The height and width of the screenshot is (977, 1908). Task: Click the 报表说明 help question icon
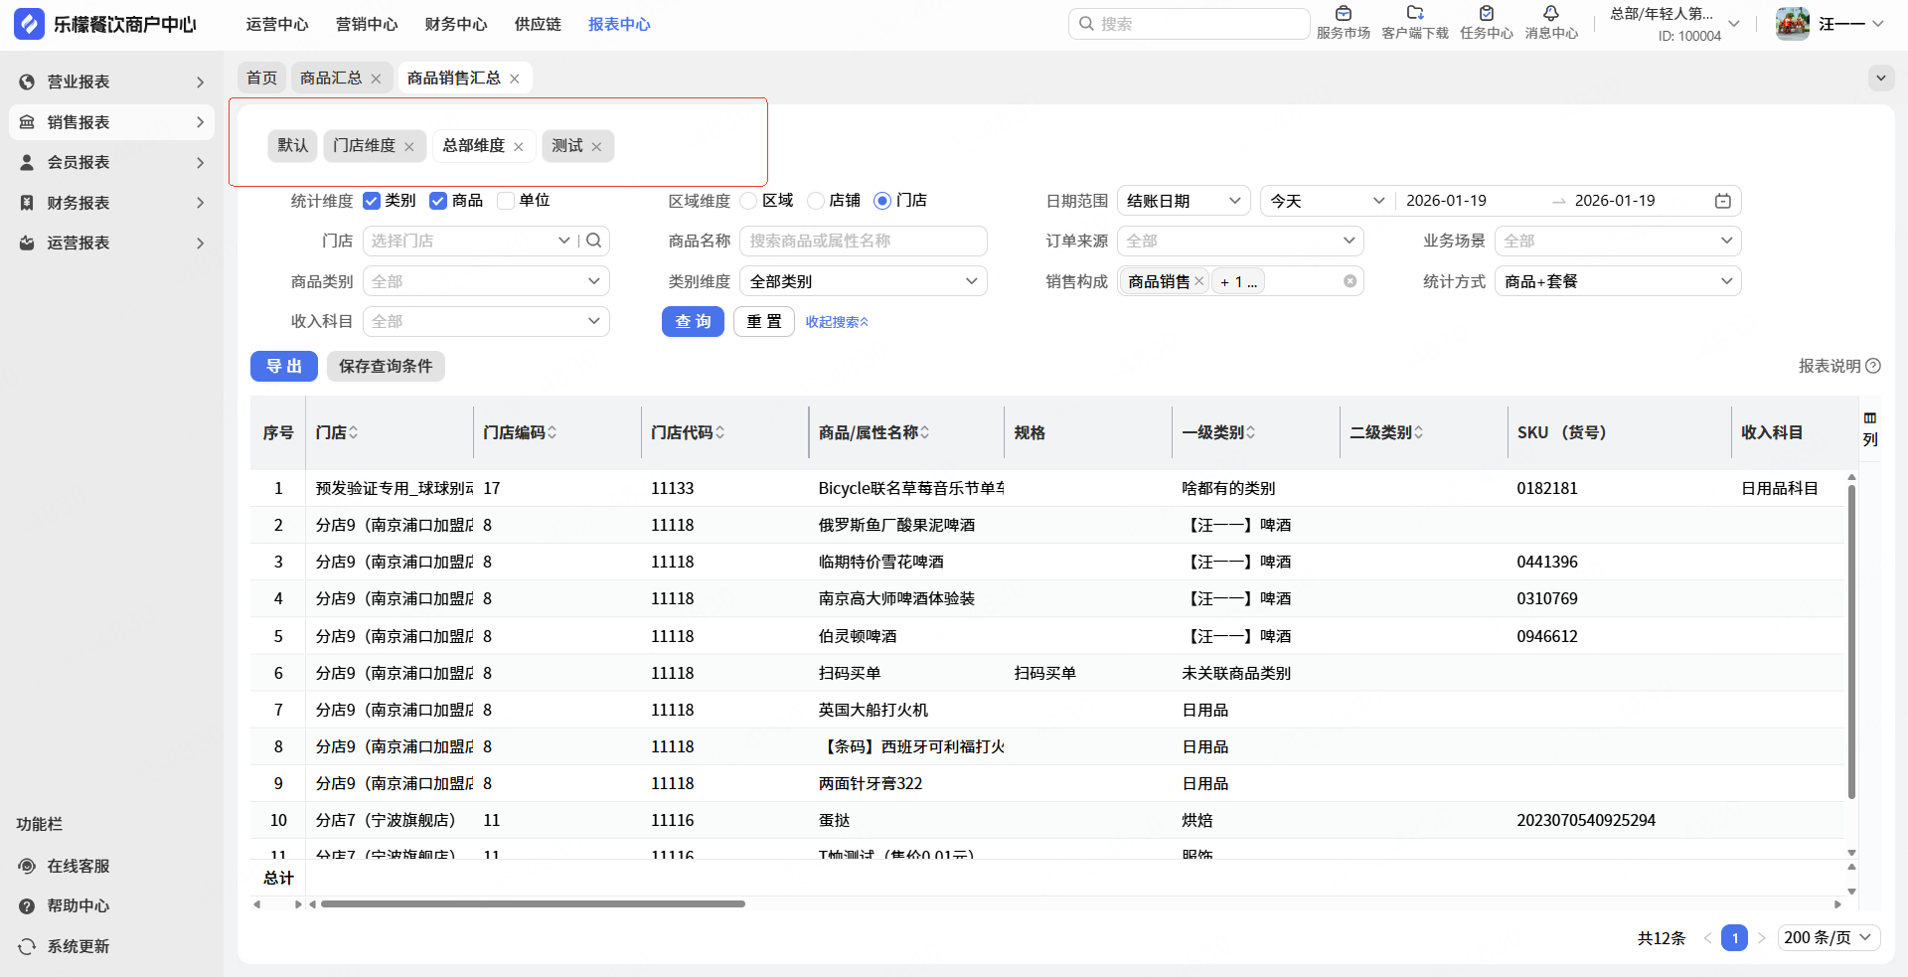1873,366
